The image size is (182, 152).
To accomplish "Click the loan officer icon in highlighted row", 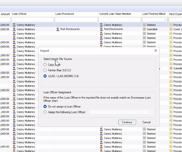I will coord(14,25).
